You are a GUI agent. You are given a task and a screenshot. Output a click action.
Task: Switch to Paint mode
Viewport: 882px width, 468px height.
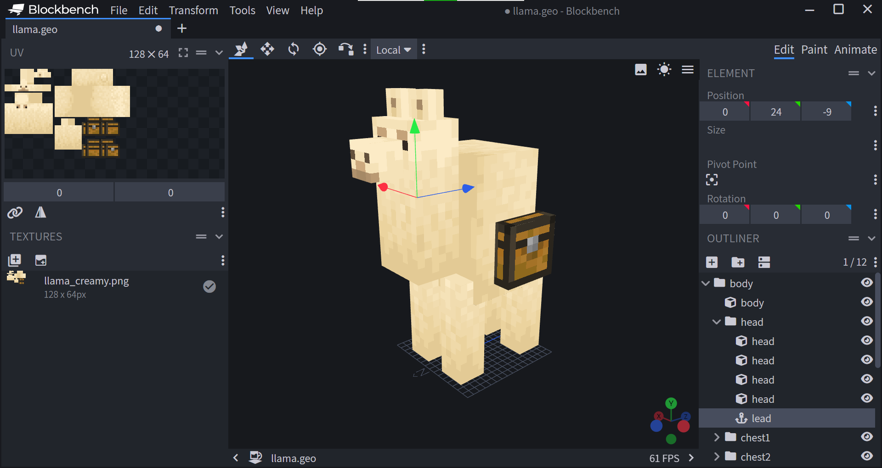tap(814, 50)
